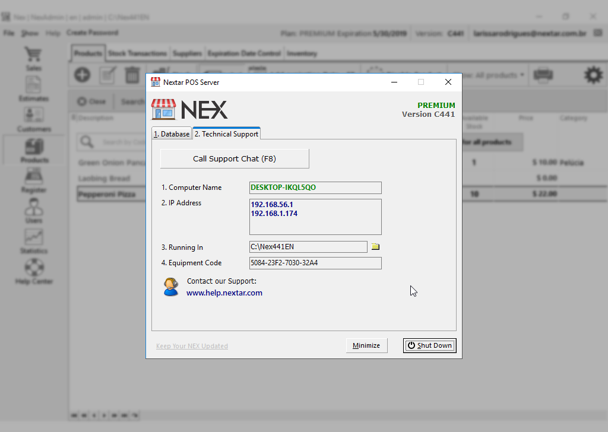This screenshot has width=608, height=432.
Task: Shut Down the Nextar POS Server
Action: (429, 345)
